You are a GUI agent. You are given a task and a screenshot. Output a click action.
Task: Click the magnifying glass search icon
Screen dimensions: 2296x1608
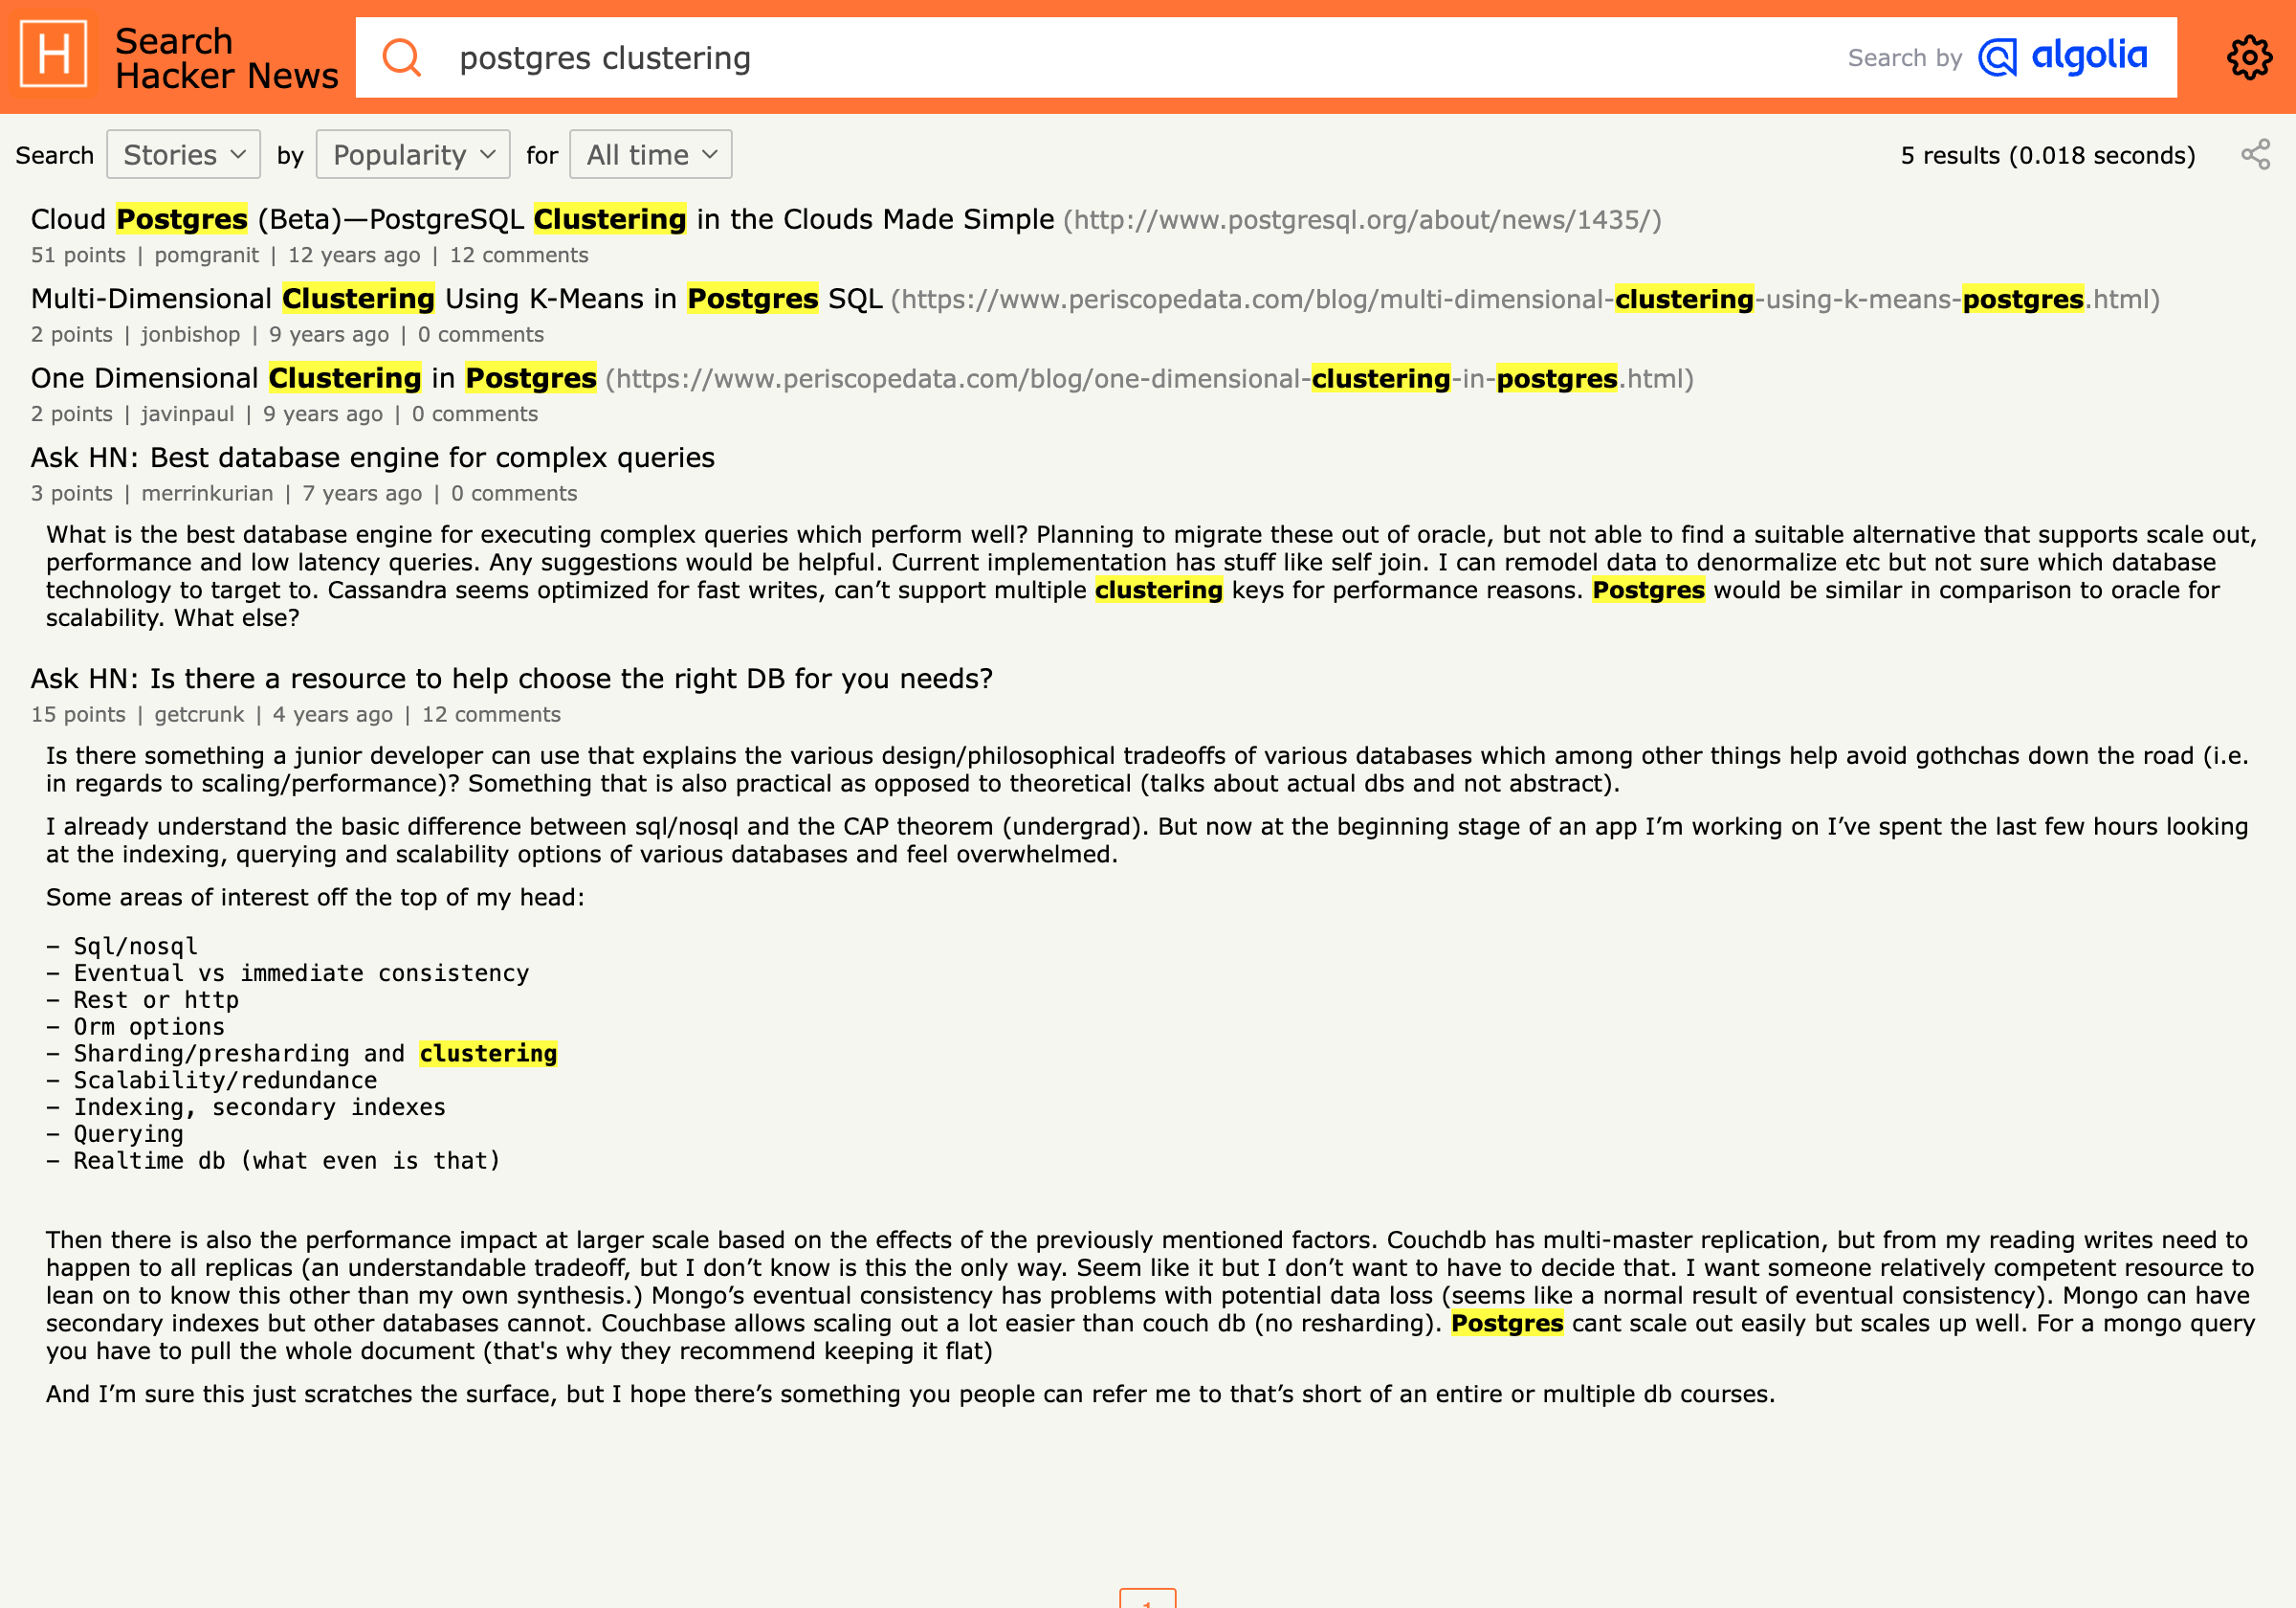click(402, 57)
